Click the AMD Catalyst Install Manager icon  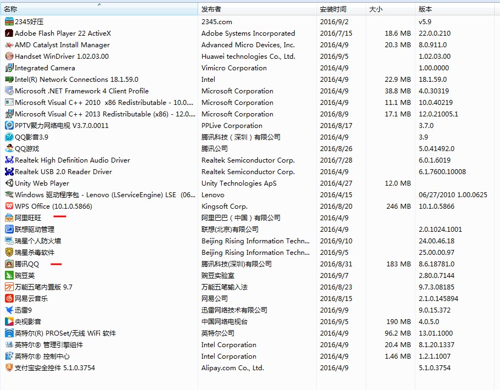point(9,44)
